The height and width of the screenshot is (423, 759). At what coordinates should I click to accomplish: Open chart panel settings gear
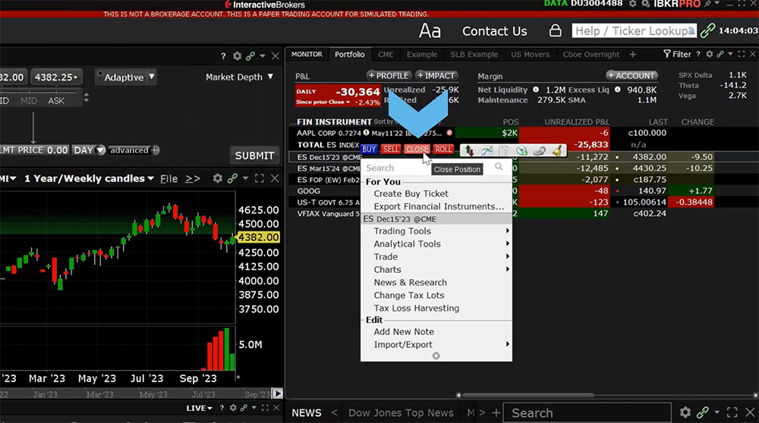click(218, 178)
